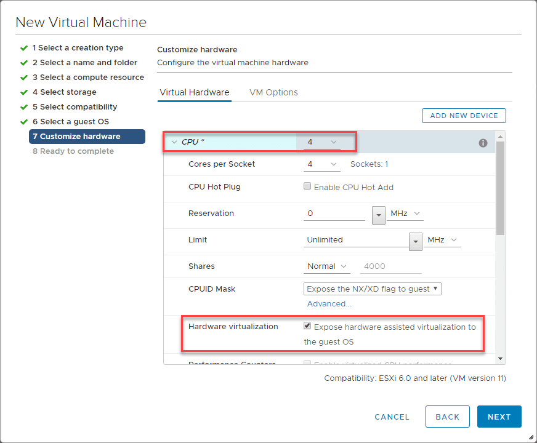Click the Reservation input field
This screenshot has height=443, width=537.
pyautogui.click(x=334, y=214)
